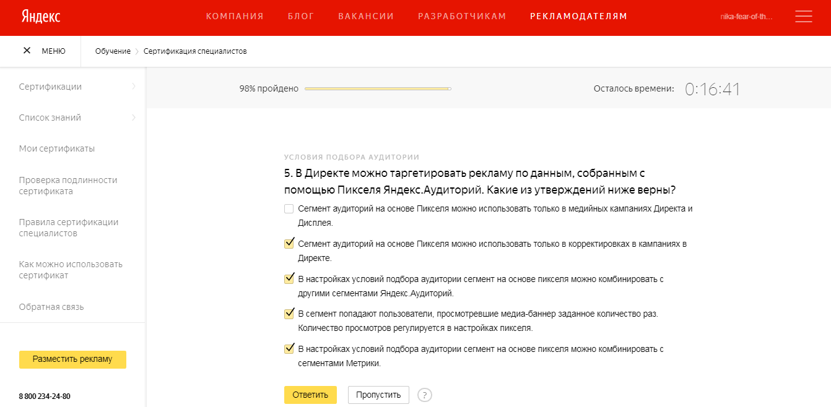Open the РЕКЛАМОДАТЕЛЯМ menu item
The height and width of the screenshot is (407, 831).
pyautogui.click(x=577, y=16)
